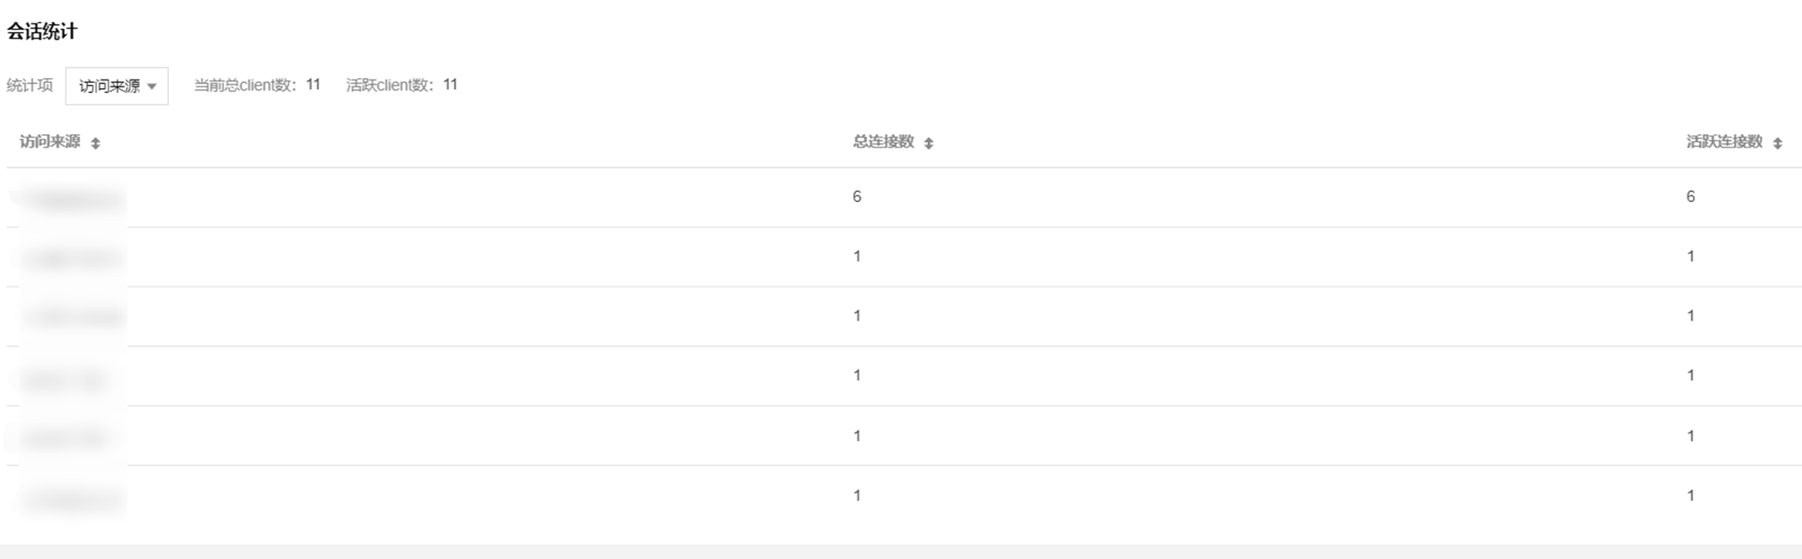The width and height of the screenshot is (1802, 559).
Task: Select the fourth blurred access source entry
Action: tap(65, 379)
